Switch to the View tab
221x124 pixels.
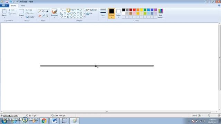tap(22, 6)
